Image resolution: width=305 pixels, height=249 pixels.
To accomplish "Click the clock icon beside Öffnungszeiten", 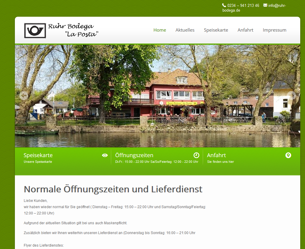I will (196, 155).
